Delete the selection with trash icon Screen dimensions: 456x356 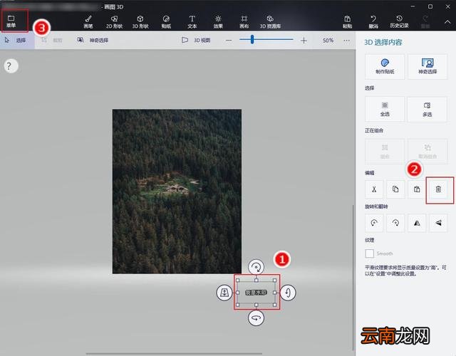click(438, 189)
